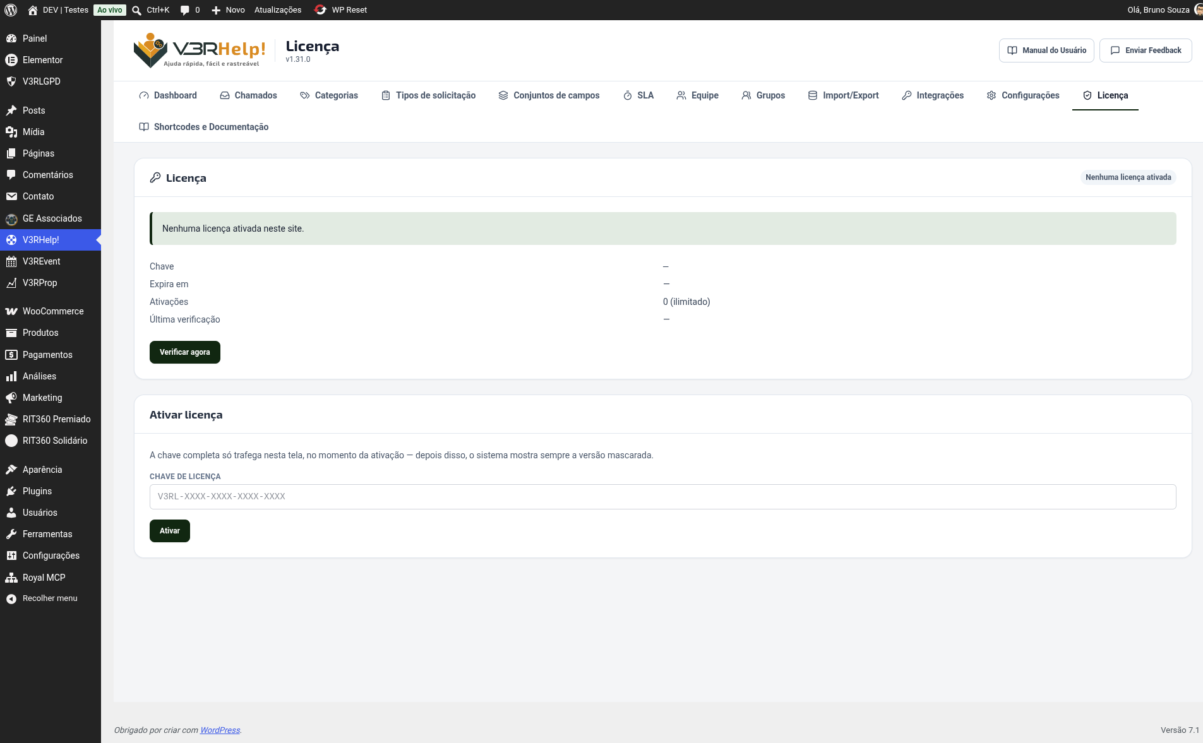Click the Elementor icon in sidebar
This screenshot has height=743, width=1203.
[x=11, y=60]
